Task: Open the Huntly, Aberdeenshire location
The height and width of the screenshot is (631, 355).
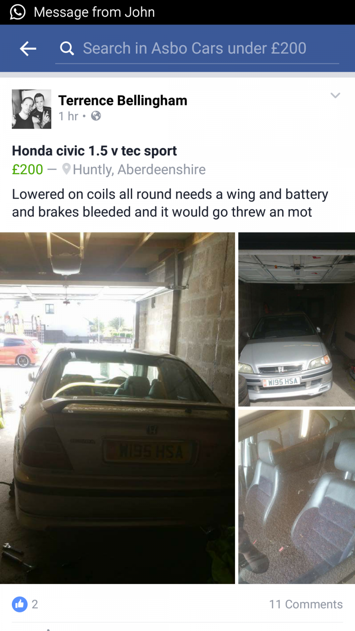Action: click(x=139, y=170)
